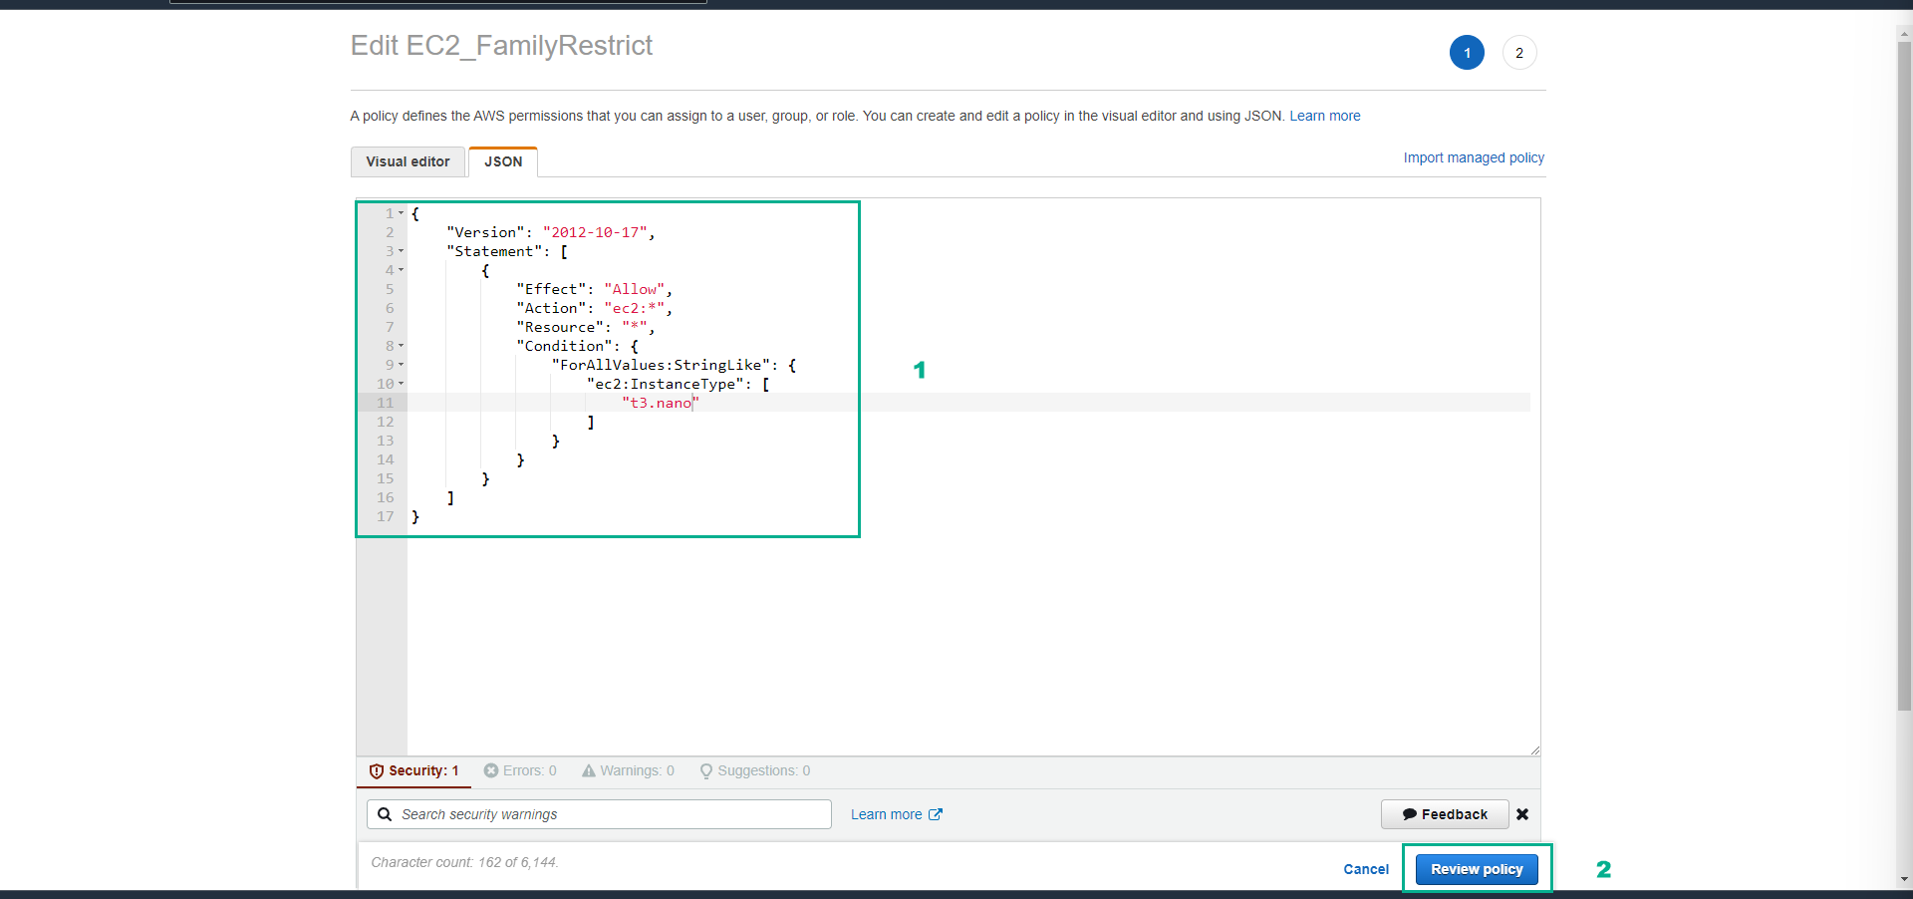
Task: Click the "ForAllValues:StringLike" operator text
Action: click(x=661, y=365)
